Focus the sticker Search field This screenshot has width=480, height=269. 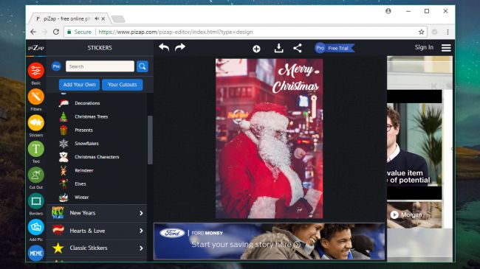click(100, 66)
